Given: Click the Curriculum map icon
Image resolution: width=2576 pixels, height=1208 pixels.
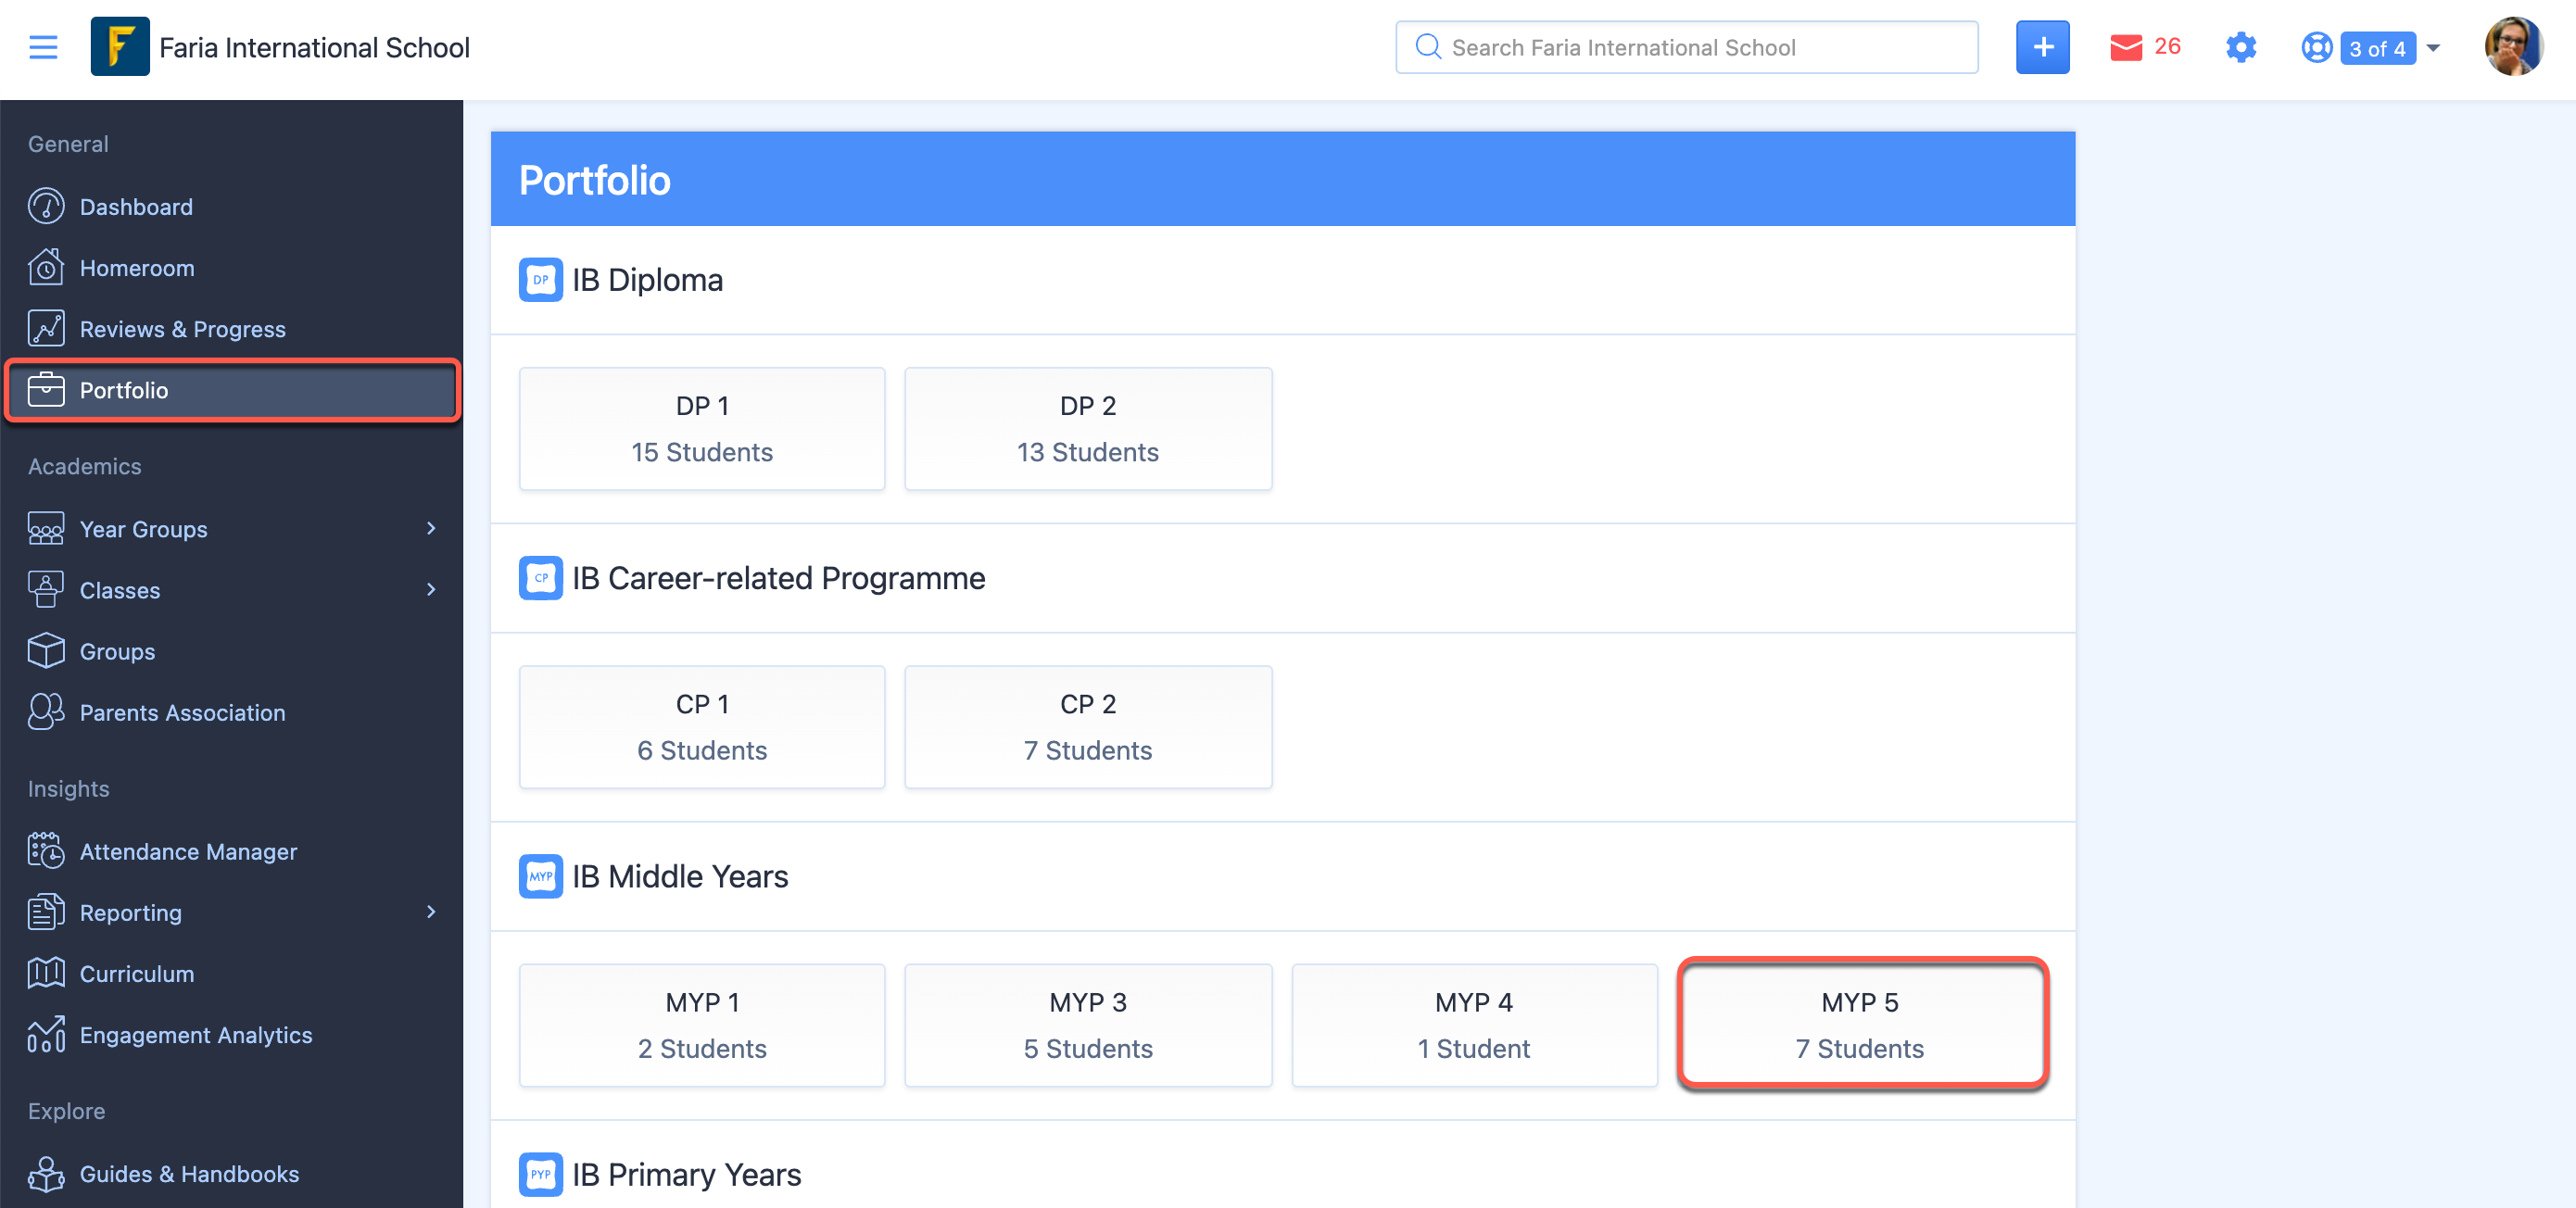Looking at the screenshot, I should pyautogui.click(x=46, y=973).
